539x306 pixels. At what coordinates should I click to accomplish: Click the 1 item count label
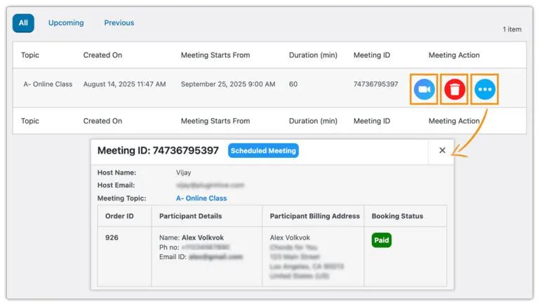click(512, 29)
